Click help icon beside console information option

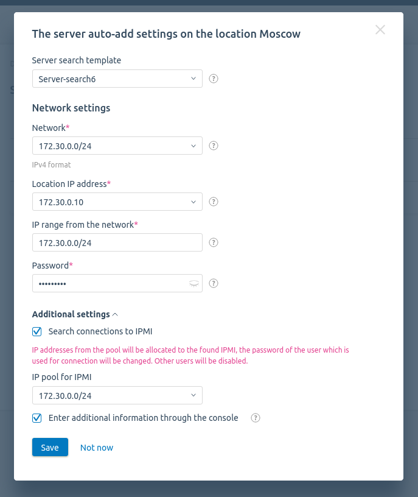click(256, 418)
